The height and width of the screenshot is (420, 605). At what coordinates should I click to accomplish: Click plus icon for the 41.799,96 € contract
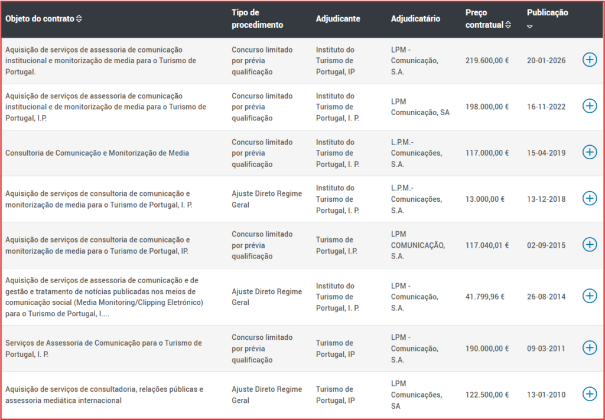tap(589, 296)
